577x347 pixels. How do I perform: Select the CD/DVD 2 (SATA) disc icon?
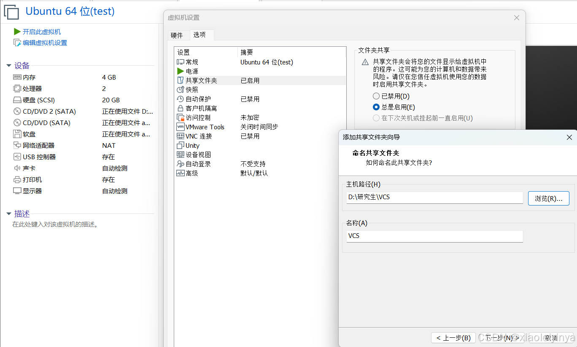[17, 112]
